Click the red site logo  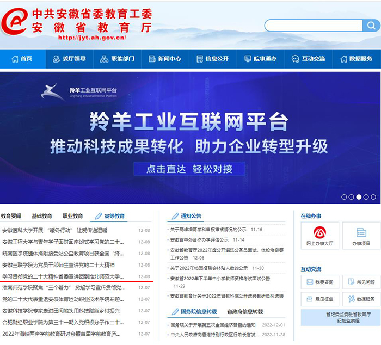[x=14, y=21]
